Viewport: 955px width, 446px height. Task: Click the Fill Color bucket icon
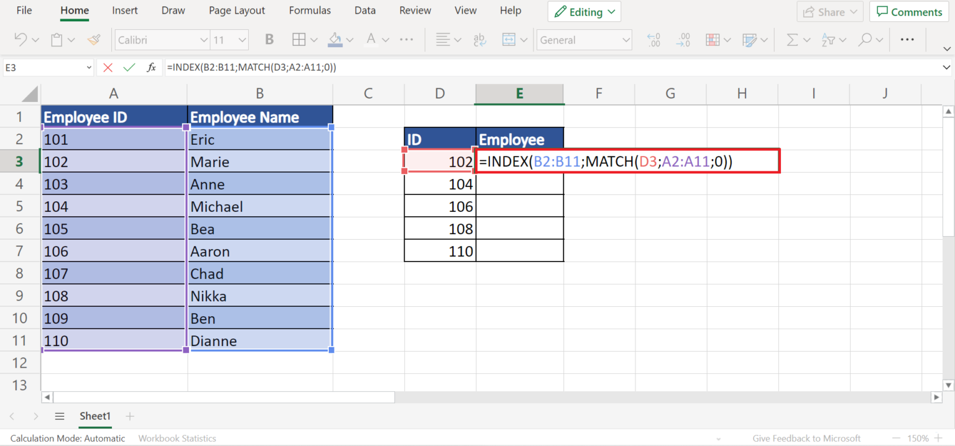[335, 39]
